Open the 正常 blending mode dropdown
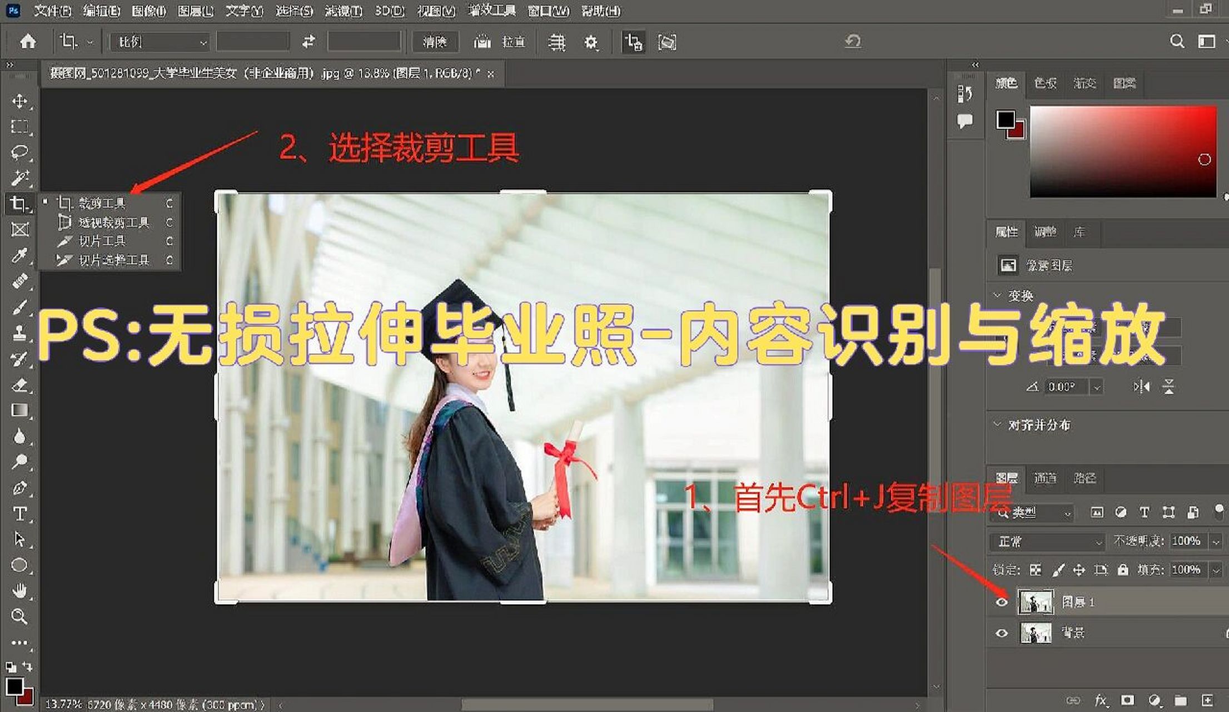This screenshot has height=712, width=1229. click(1045, 541)
